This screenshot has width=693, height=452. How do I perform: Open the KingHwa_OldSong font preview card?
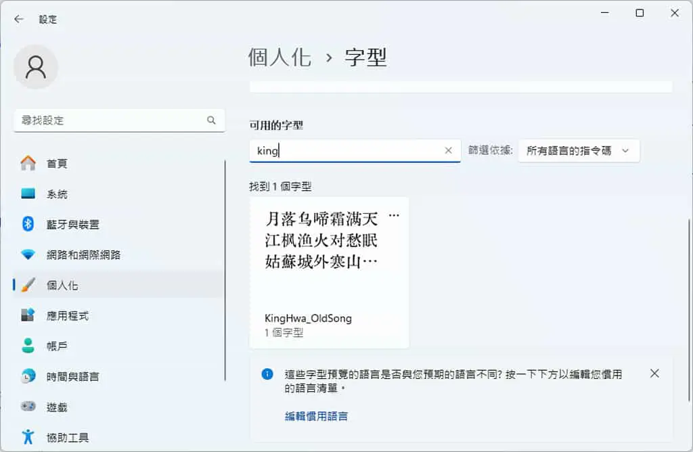tap(330, 273)
